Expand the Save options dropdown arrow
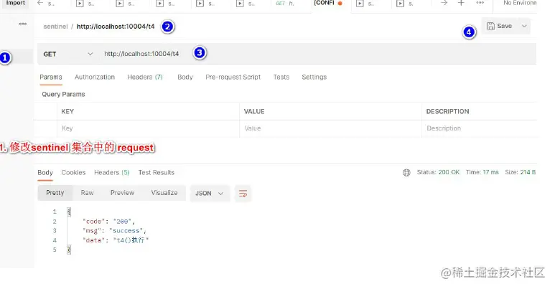This screenshot has height=289, width=555. pyautogui.click(x=524, y=26)
